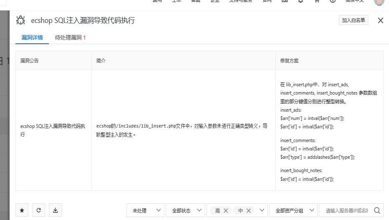Close the vulnerability detail panel

pos(380,20)
